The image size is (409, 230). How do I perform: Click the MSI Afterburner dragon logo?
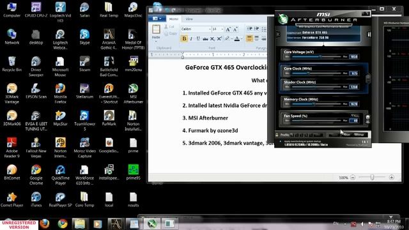click(282, 19)
